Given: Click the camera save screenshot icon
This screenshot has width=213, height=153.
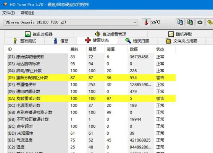Looking at the screenshot, I should click(200, 22).
